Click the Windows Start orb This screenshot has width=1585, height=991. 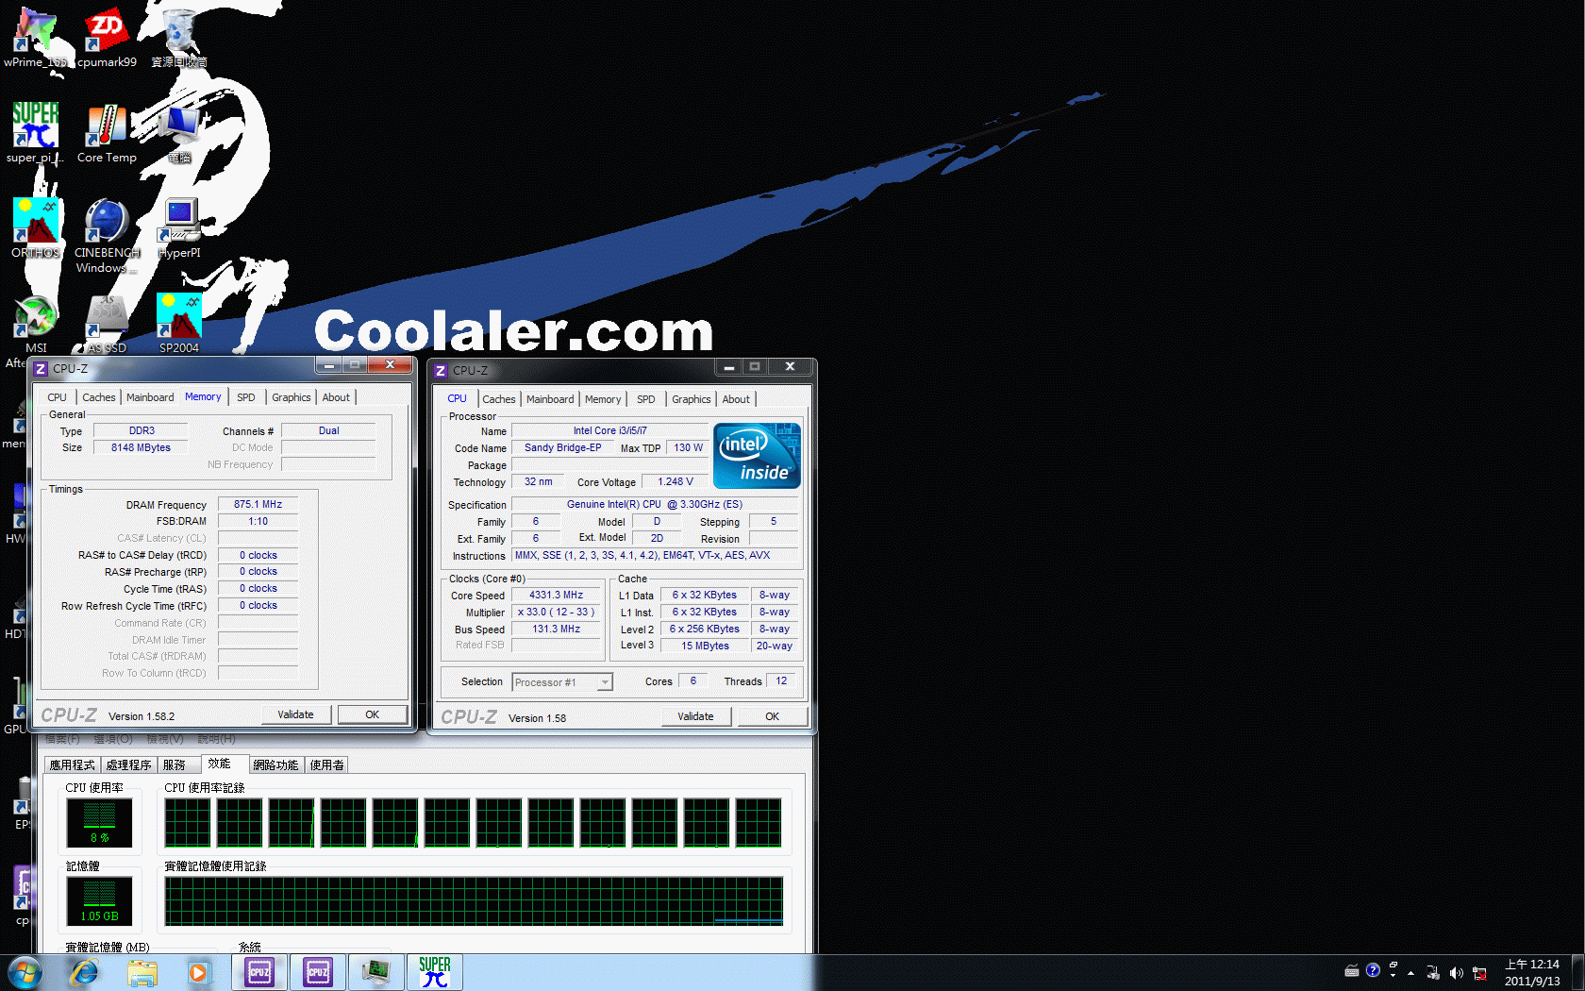[25, 972]
